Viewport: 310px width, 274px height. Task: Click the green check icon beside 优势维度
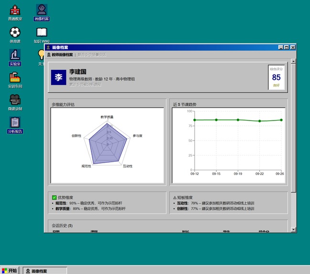pyautogui.click(x=54, y=197)
